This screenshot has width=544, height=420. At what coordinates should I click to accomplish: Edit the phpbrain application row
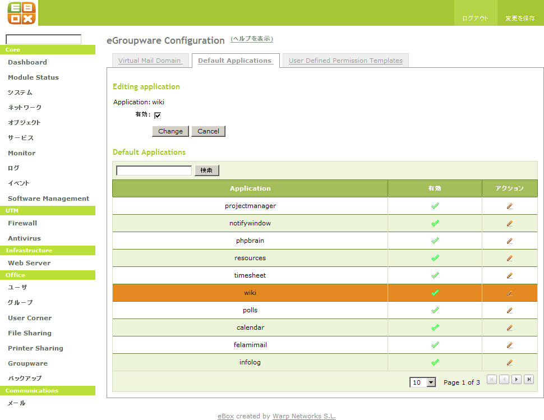[x=509, y=241]
